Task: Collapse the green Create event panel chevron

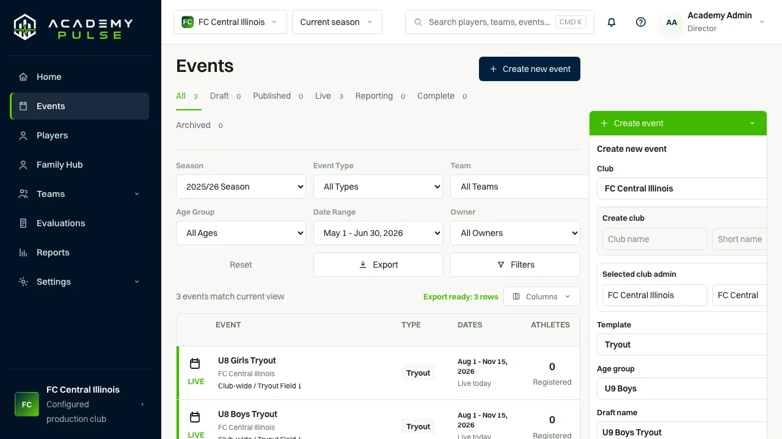Action: click(752, 123)
